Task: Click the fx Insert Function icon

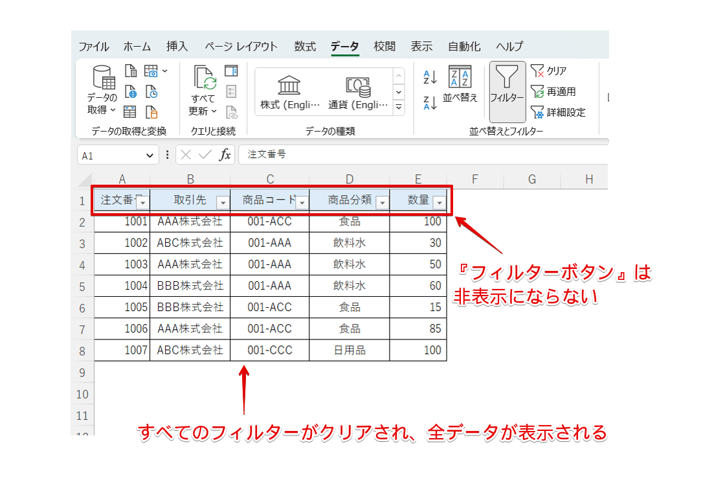Action: 225,155
